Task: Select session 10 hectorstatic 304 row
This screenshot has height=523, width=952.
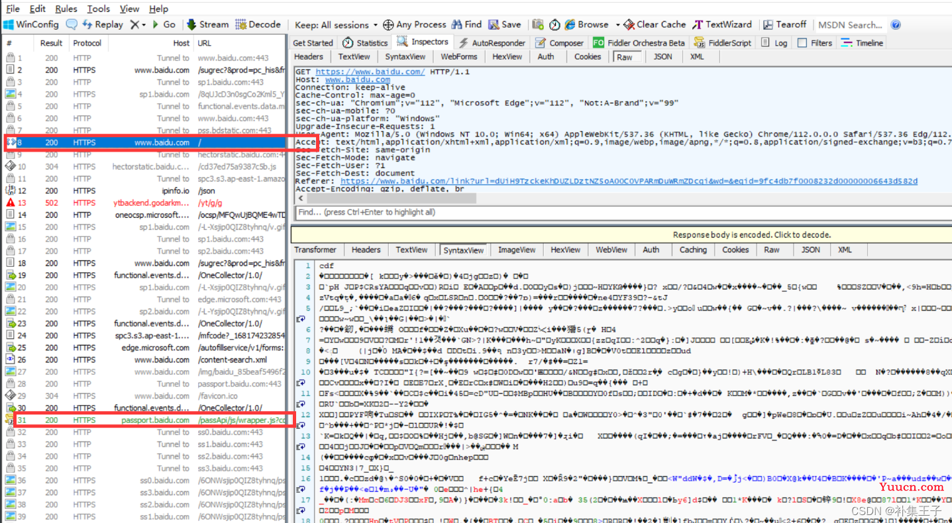Action: point(145,167)
